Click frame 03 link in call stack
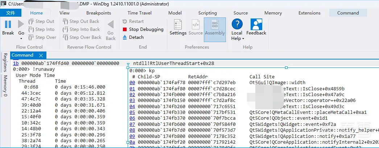The height and width of the screenshot is (148, 379). pyautogui.click(x=132, y=100)
